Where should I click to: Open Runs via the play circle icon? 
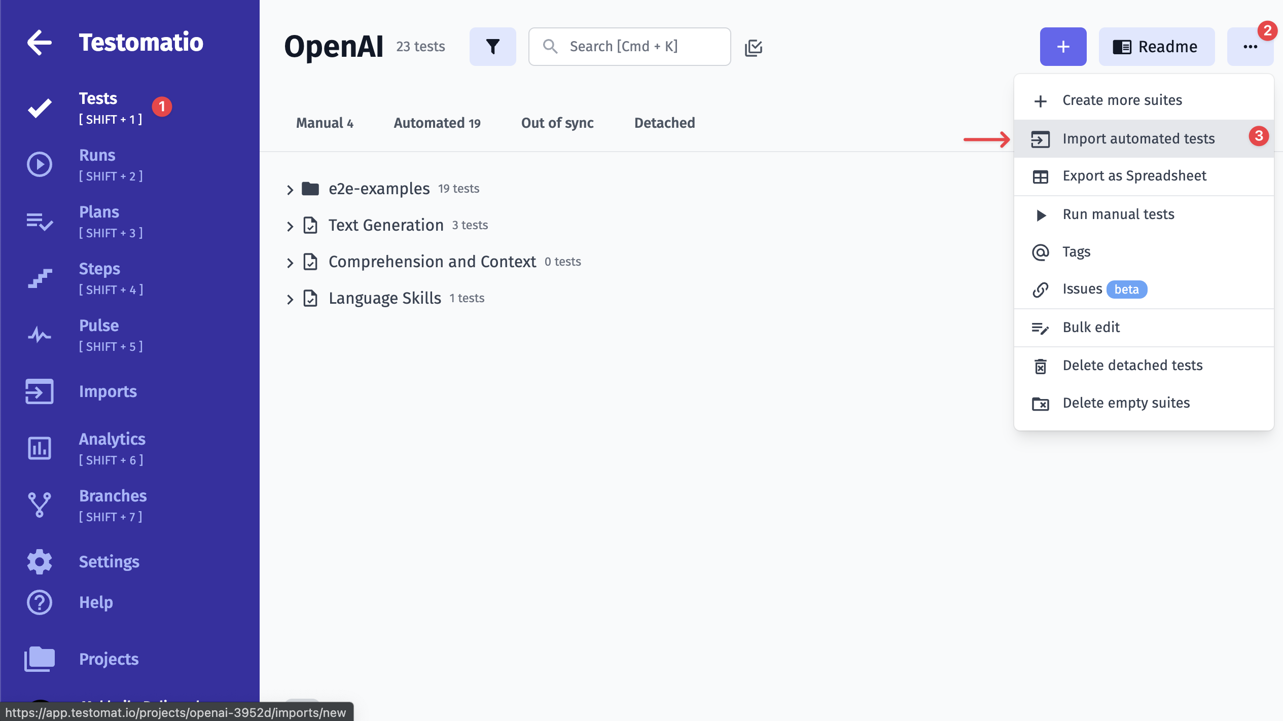coord(39,164)
